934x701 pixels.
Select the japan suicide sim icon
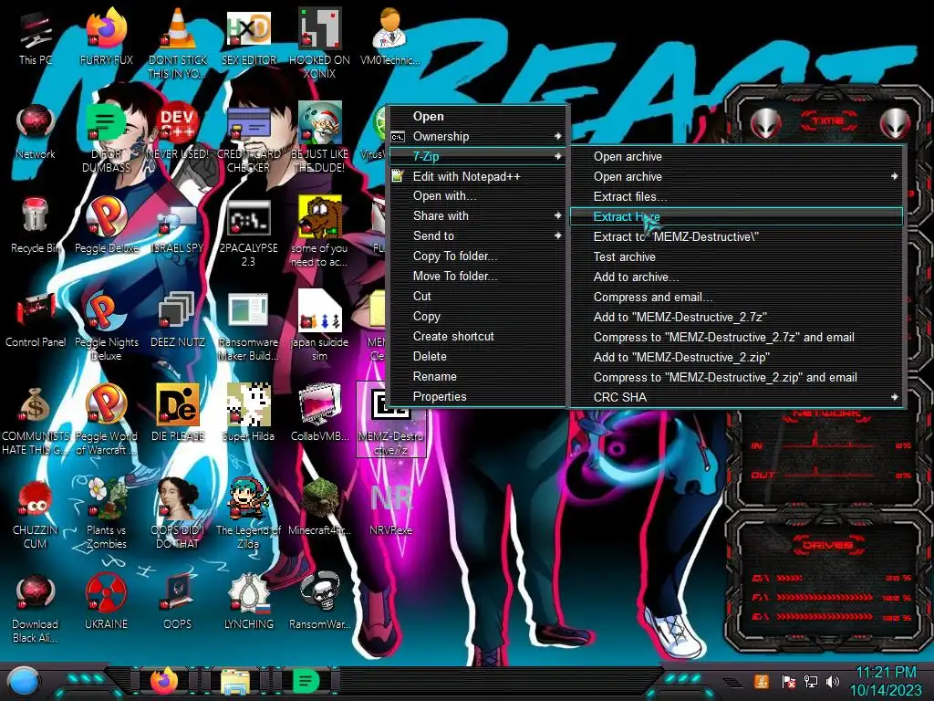[x=320, y=326]
